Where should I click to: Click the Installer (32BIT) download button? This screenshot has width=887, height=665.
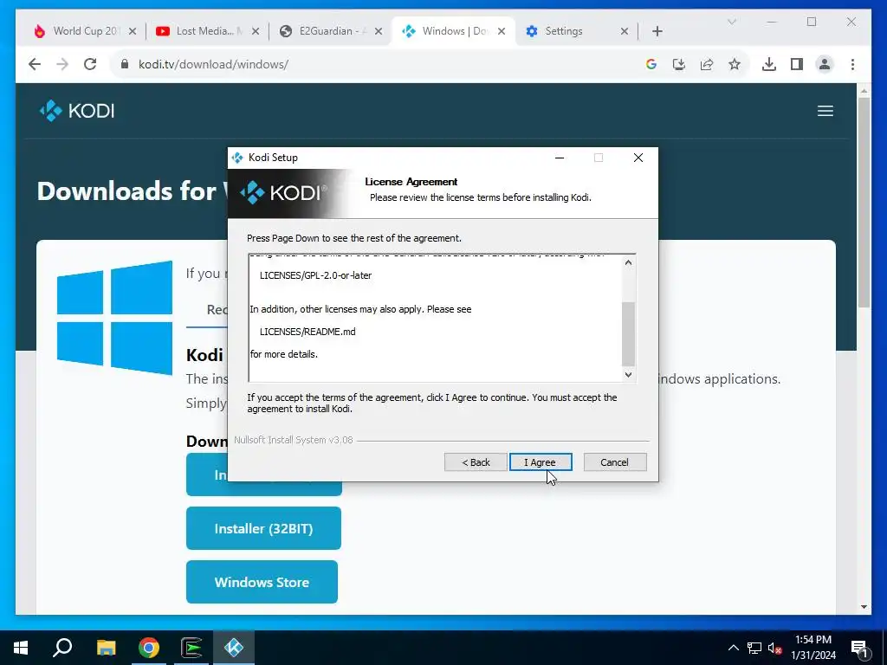(x=263, y=528)
